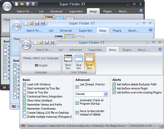Toggle Contextual Menu Integration checkbox

24,96
